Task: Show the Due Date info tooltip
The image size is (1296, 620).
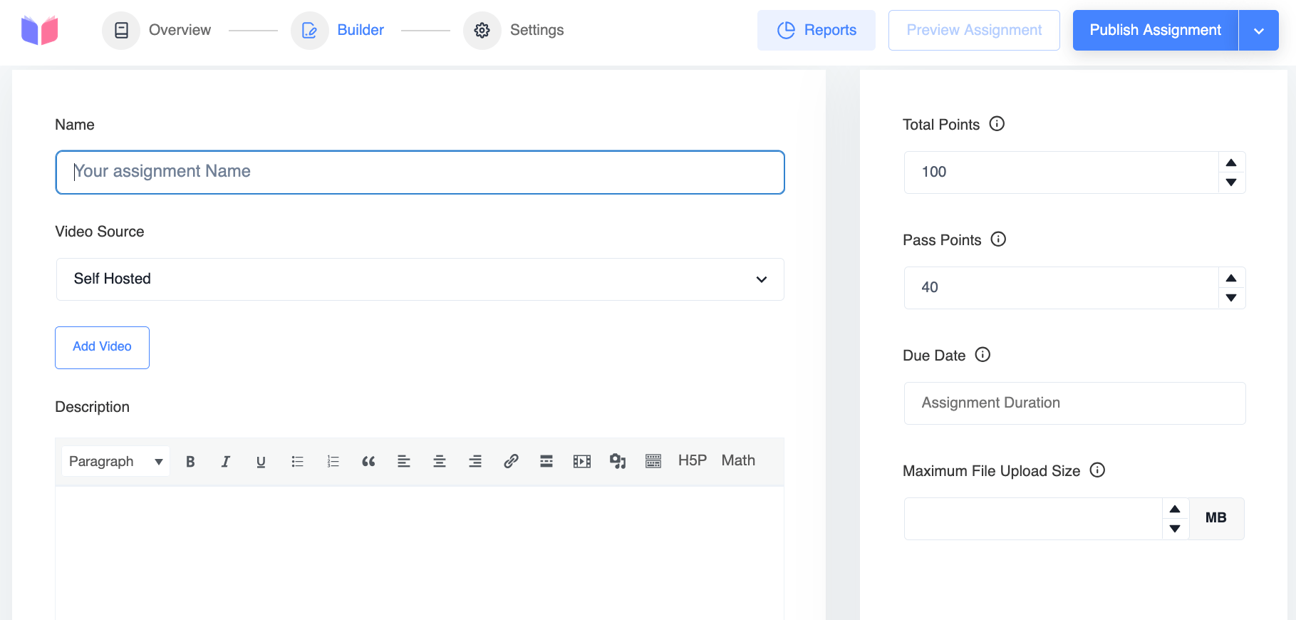Action: tap(983, 355)
